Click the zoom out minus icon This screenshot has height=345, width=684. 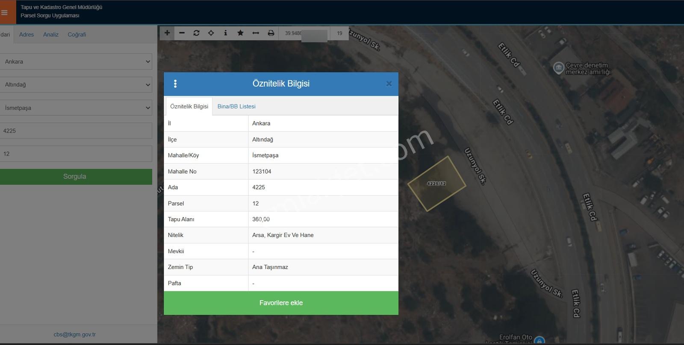click(182, 33)
